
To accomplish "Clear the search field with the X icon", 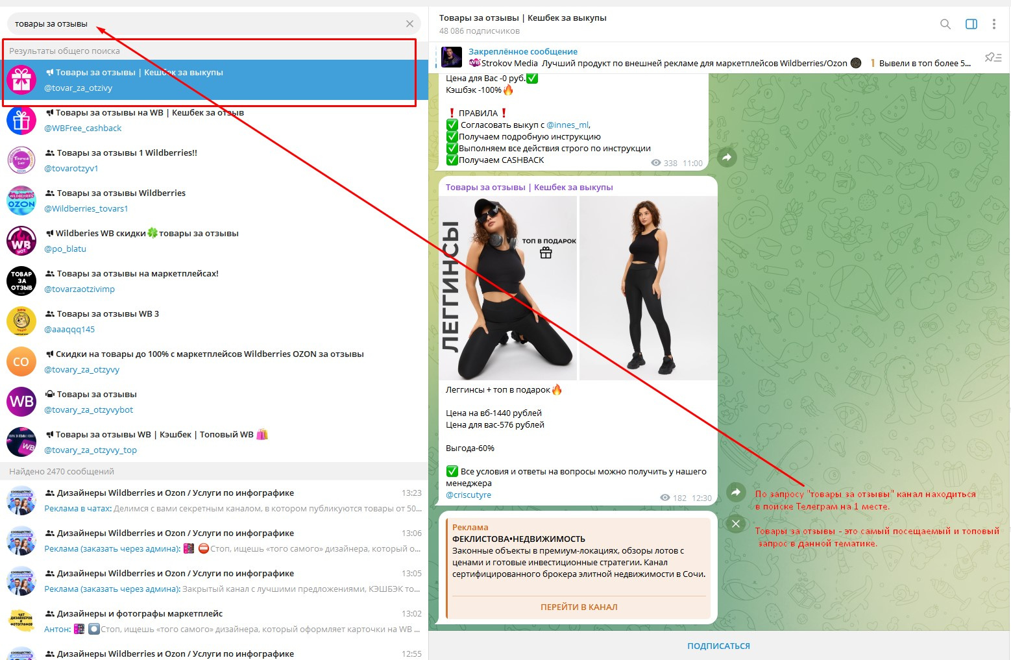I will [x=409, y=24].
